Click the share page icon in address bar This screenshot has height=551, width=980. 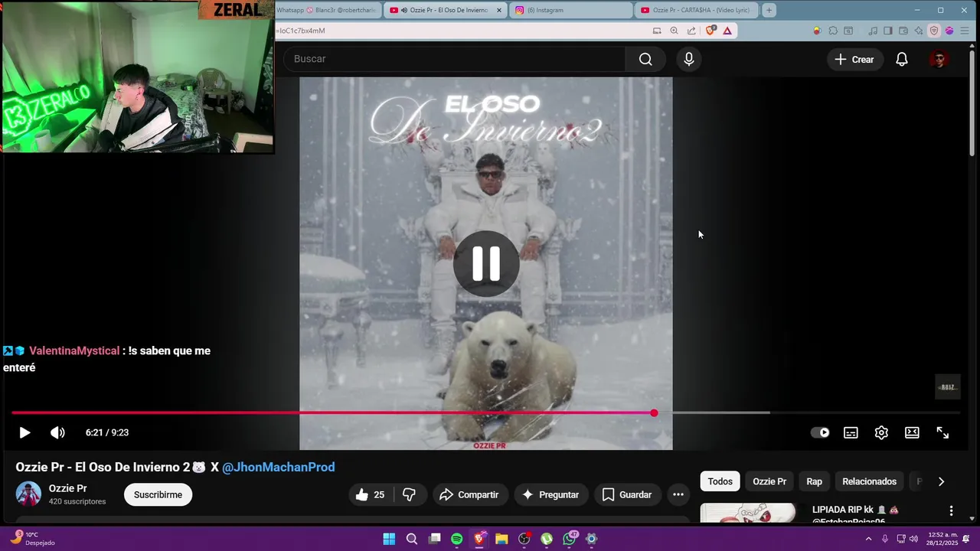point(691,31)
